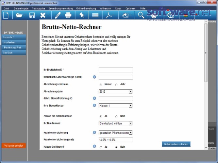This screenshot has width=218, height=163.
Task: Click the Jährl. Steuerfreibetrag input field
Action: 116,98
